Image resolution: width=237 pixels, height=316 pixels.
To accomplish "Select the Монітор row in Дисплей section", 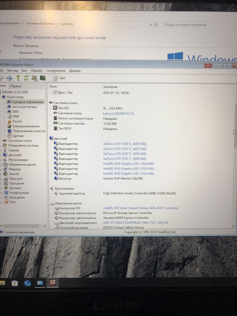I will point(99,179).
